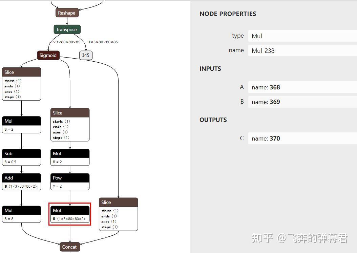Screen dimensions: 357x253
Task: Click the Pow node with Y = 2
Action: [x=70, y=178]
